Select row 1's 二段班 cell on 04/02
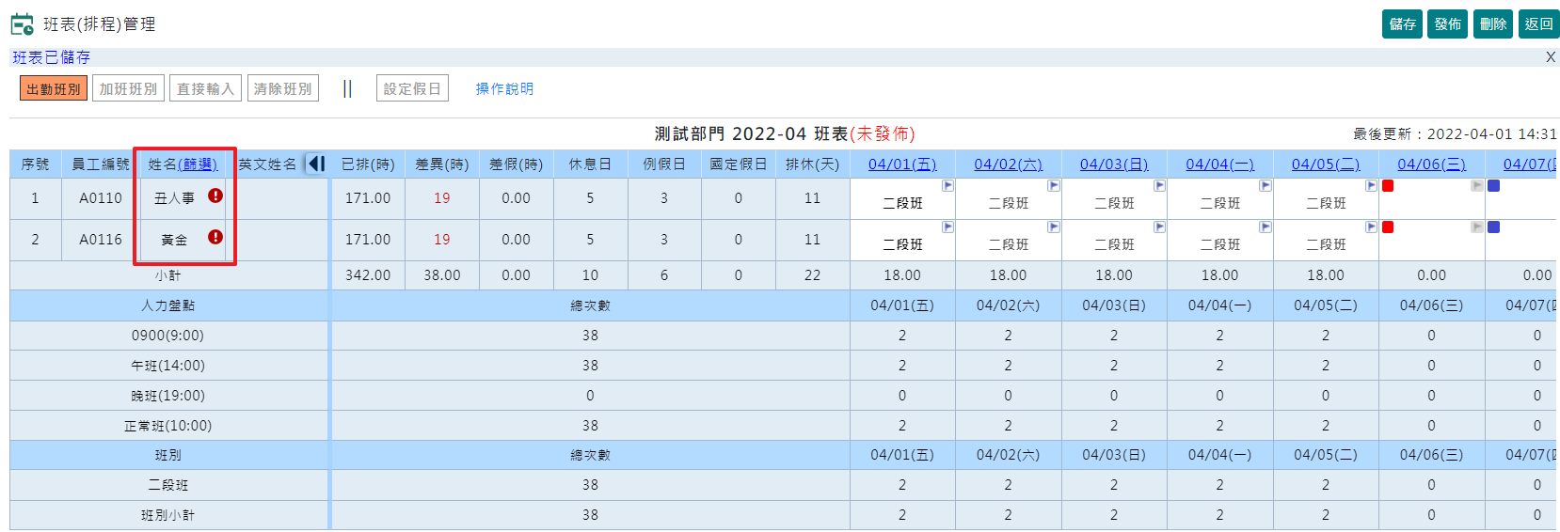This screenshot has height=532, width=1560. pyautogui.click(x=1008, y=203)
